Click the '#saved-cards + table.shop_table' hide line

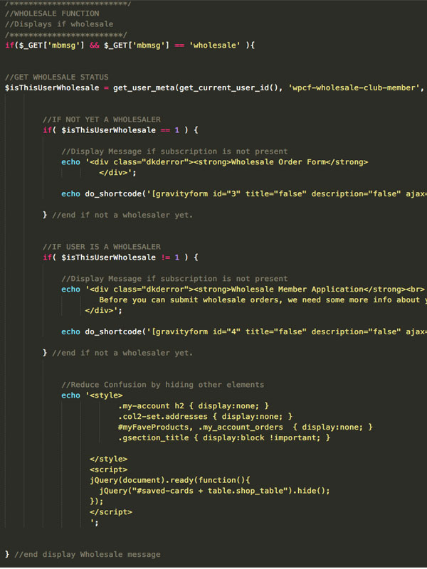point(214,491)
